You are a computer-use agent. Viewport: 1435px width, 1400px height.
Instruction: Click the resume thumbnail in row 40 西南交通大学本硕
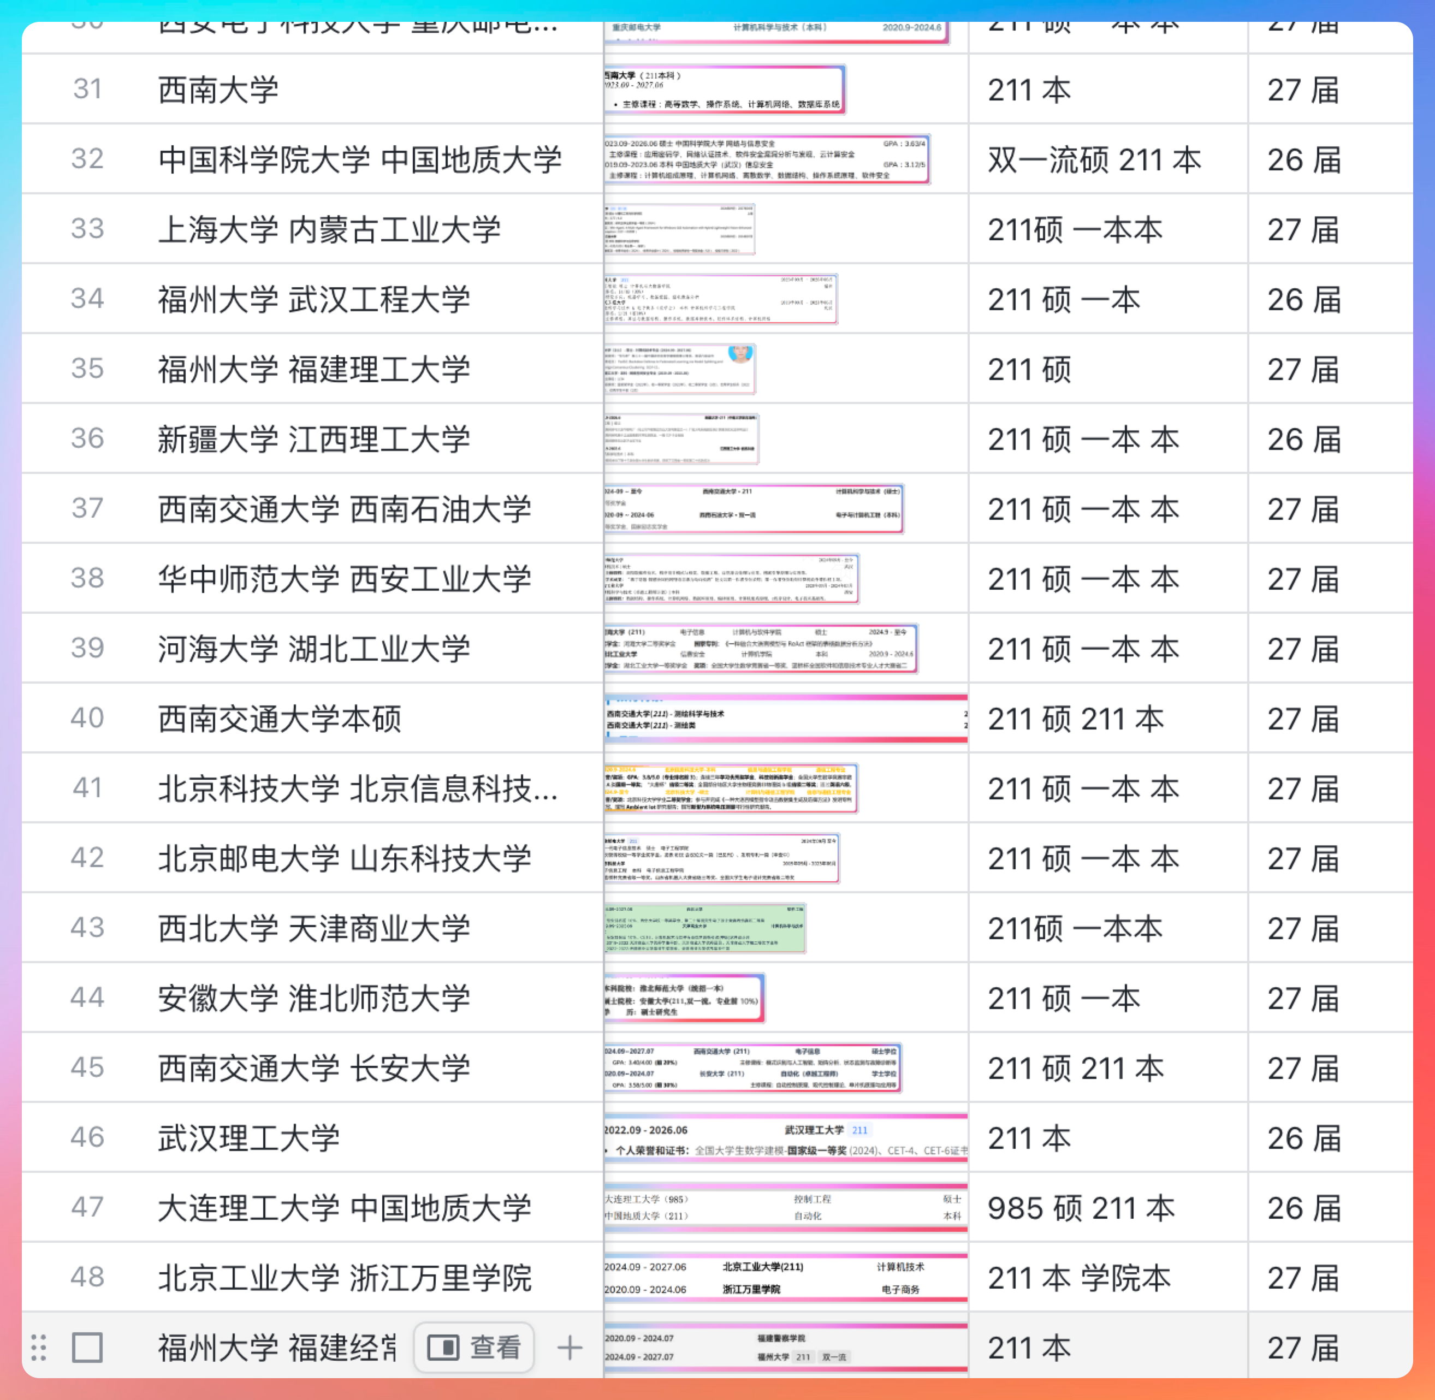click(x=785, y=719)
